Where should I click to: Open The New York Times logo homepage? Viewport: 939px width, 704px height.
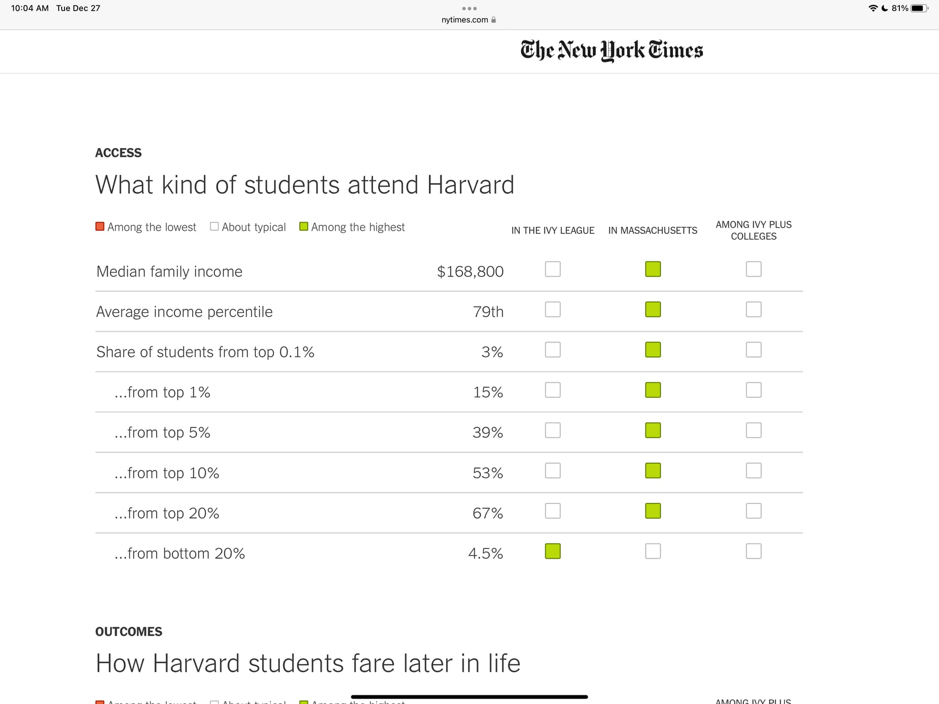point(611,50)
